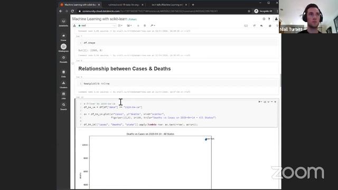The width and height of the screenshot is (338, 190).
Task: Click the cluster attach icon in notebook toolbar
Action: tap(74, 25)
